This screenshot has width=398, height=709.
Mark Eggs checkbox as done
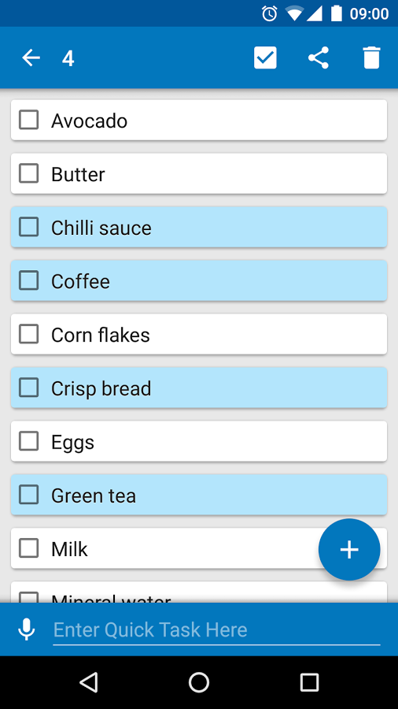(x=29, y=441)
